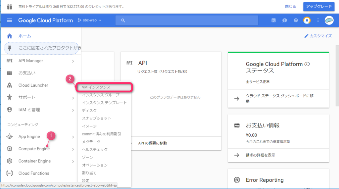Expand IAM と管理 submenu chevron

coord(73,110)
